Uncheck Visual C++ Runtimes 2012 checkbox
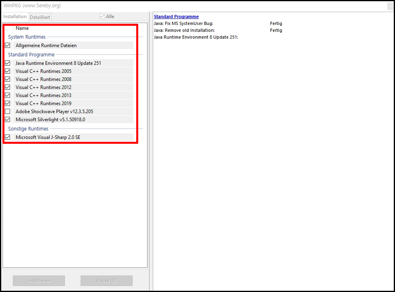The image size is (395, 292). 8,87
